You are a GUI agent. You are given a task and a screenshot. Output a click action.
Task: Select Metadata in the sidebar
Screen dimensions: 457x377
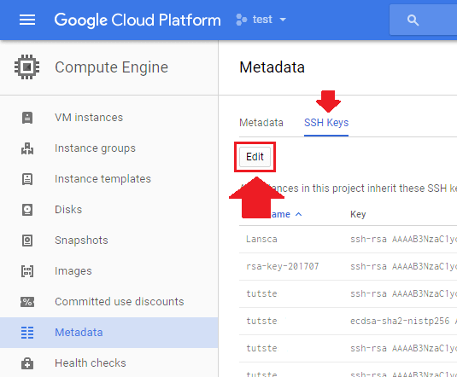tap(109, 333)
